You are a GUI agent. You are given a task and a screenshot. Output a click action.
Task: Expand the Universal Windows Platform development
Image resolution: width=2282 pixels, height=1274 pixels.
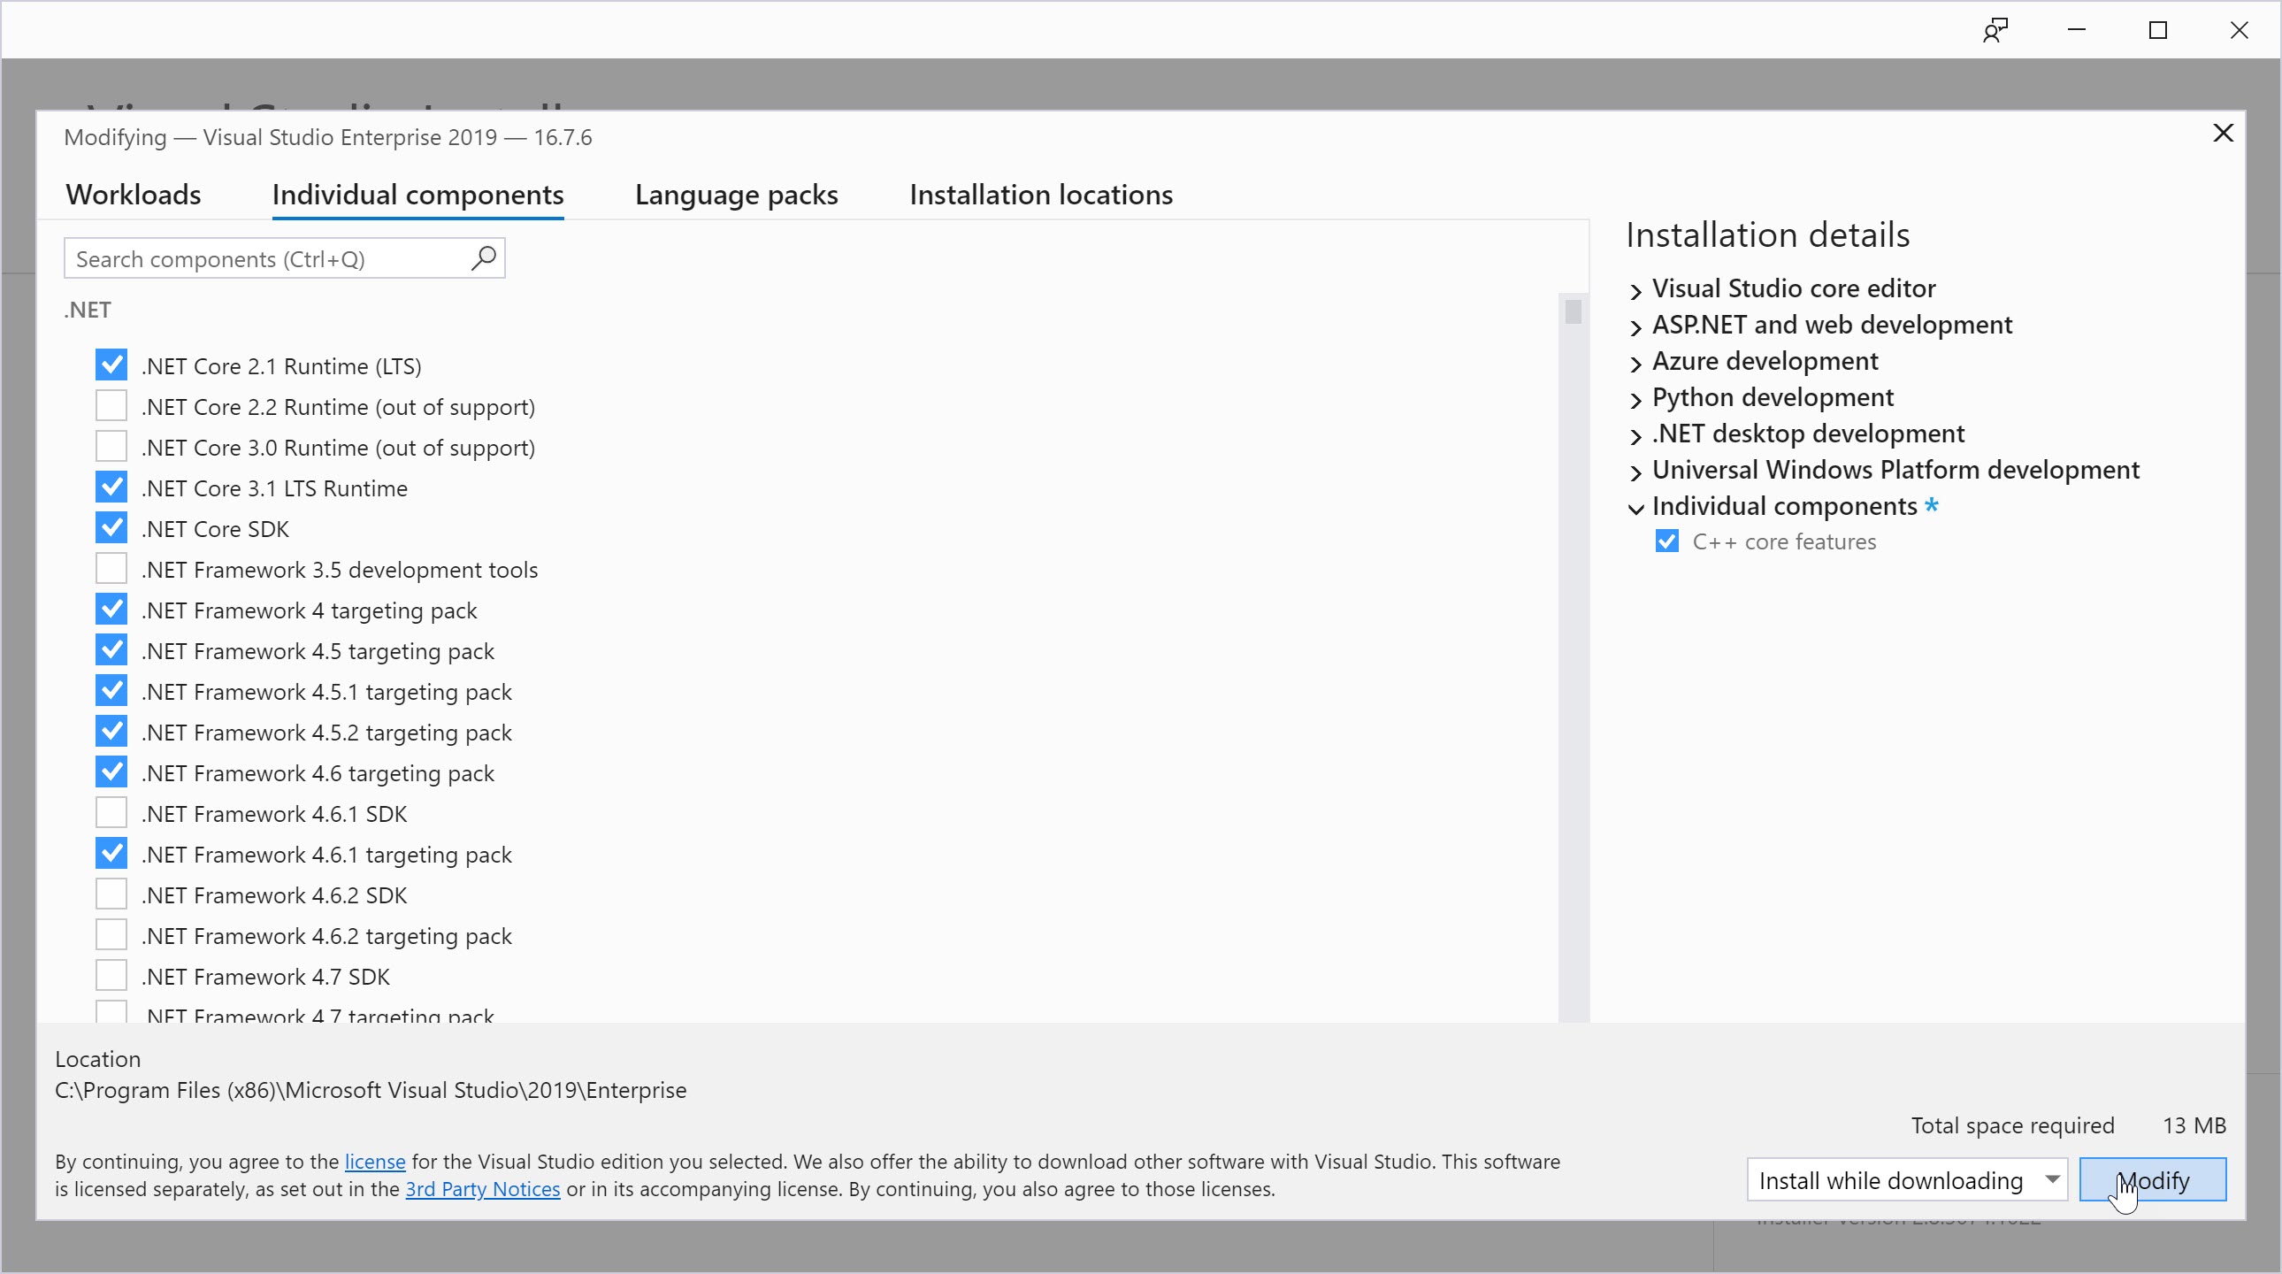[x=1636, y=469]
